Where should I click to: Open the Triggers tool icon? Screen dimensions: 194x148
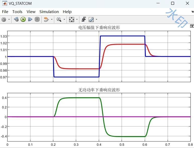click(x=84, y=19)
